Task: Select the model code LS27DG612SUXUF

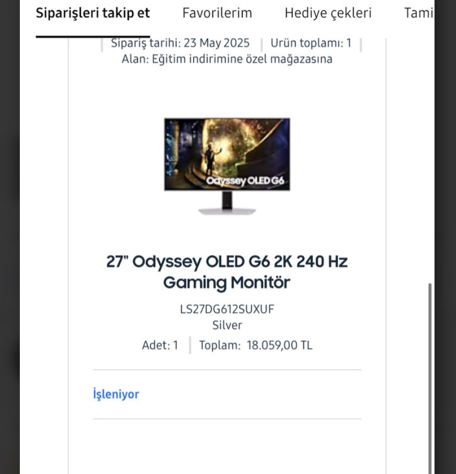Action: coord(227,309)
